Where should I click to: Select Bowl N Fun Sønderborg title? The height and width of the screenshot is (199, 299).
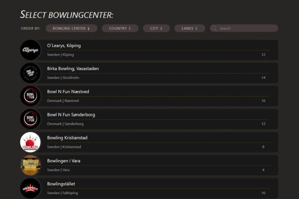[71, 115]
